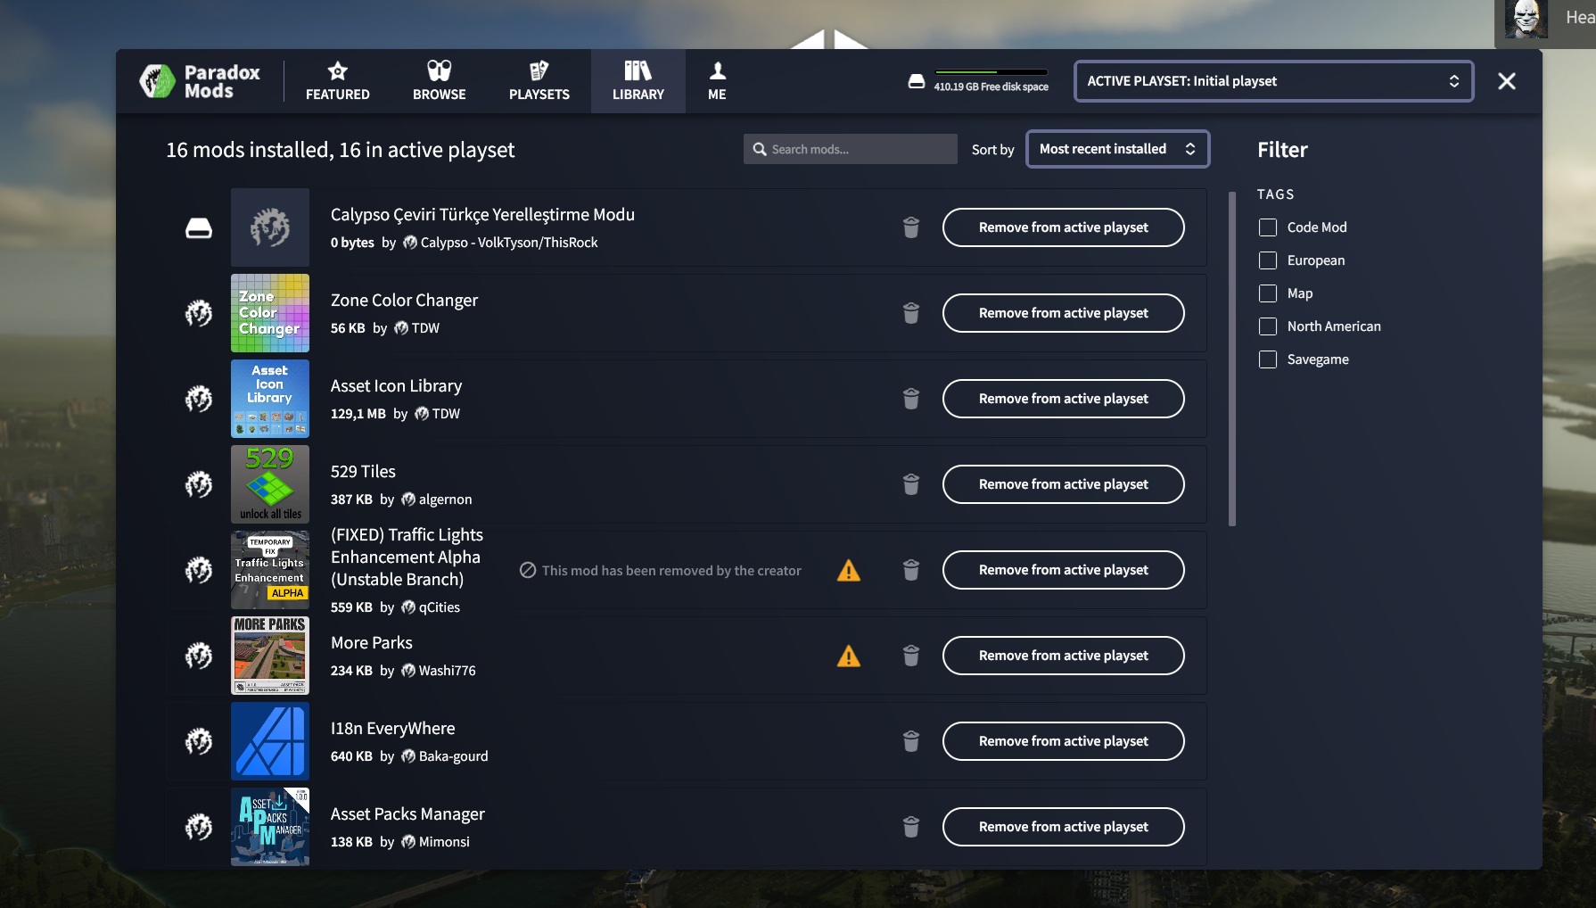The image size is (1596, 908).
Task: Check the European tag checkbox
Action: click(x=1268, y=260)
